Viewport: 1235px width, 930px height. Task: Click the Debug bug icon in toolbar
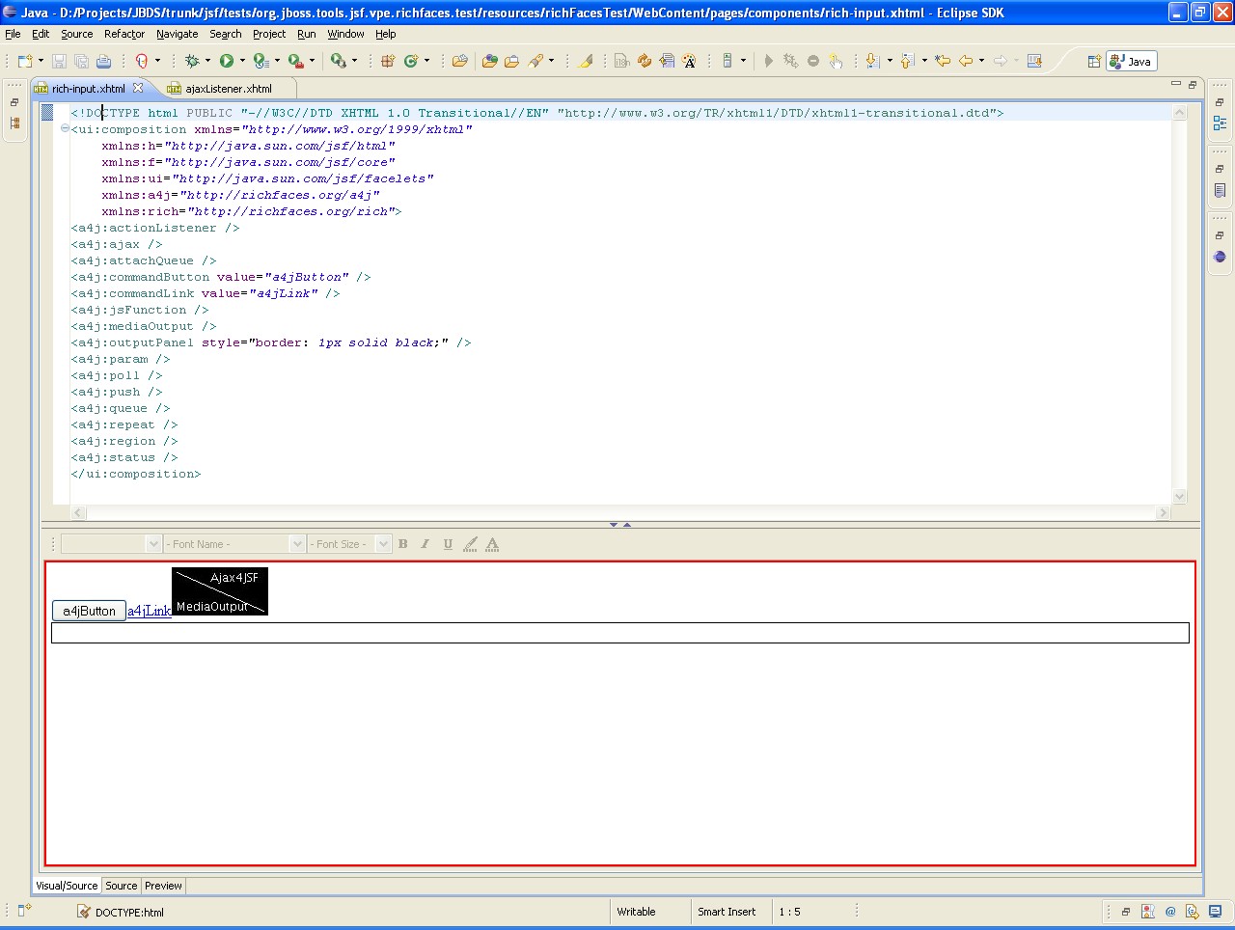point(192,61)
